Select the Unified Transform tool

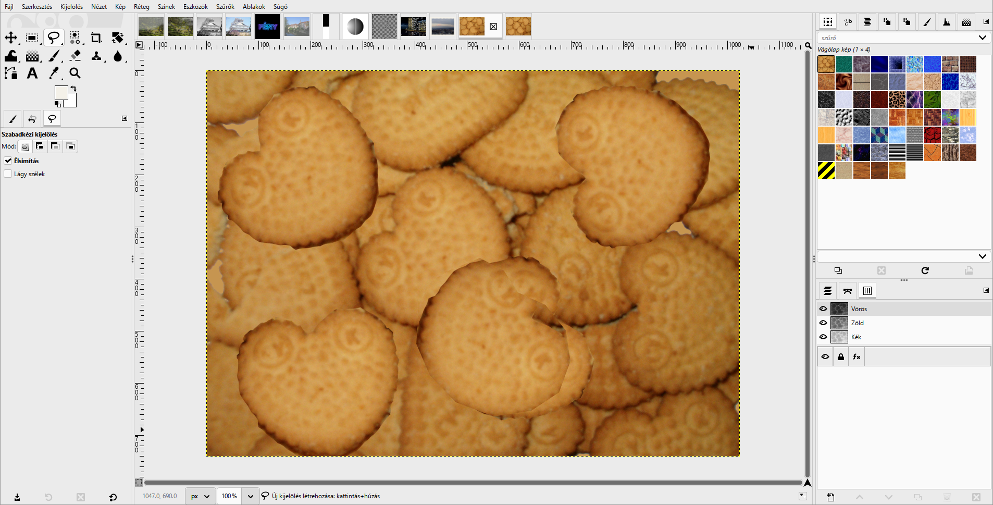click(x=118, y=38)
